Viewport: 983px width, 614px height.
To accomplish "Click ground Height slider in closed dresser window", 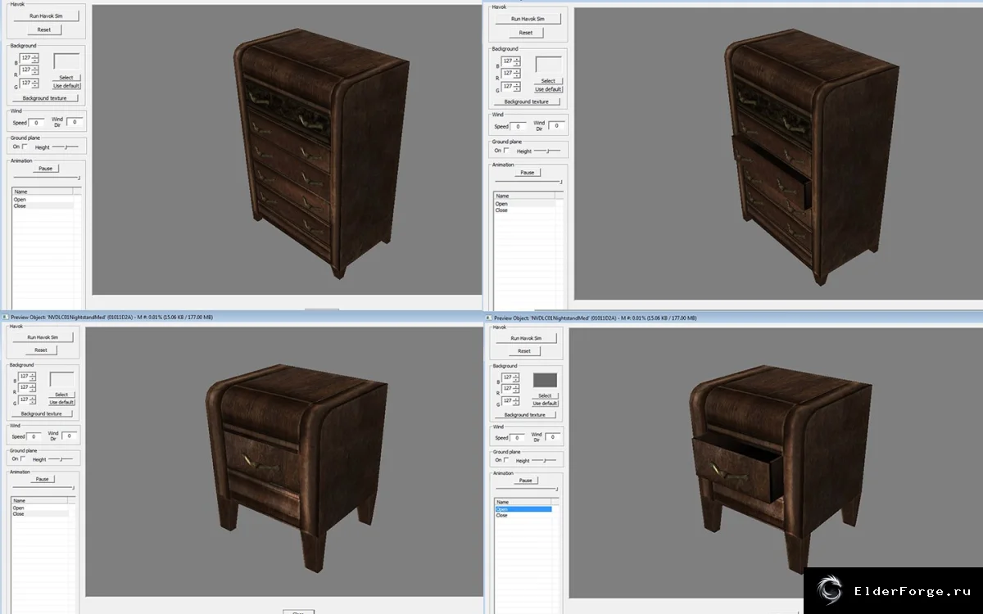I will click(66, 147).
